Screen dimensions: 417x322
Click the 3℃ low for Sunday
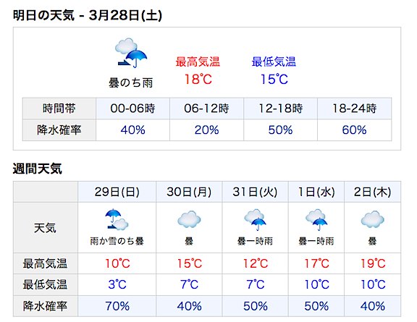(117, 284)
